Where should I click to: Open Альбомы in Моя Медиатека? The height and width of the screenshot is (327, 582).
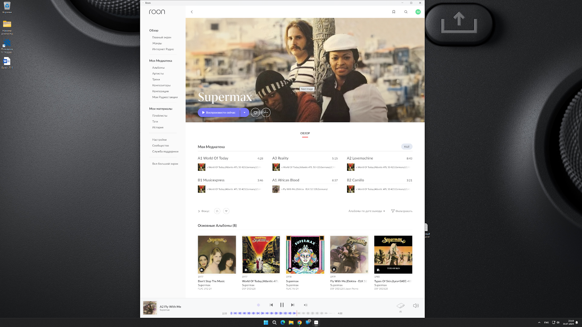coord(158,68)
